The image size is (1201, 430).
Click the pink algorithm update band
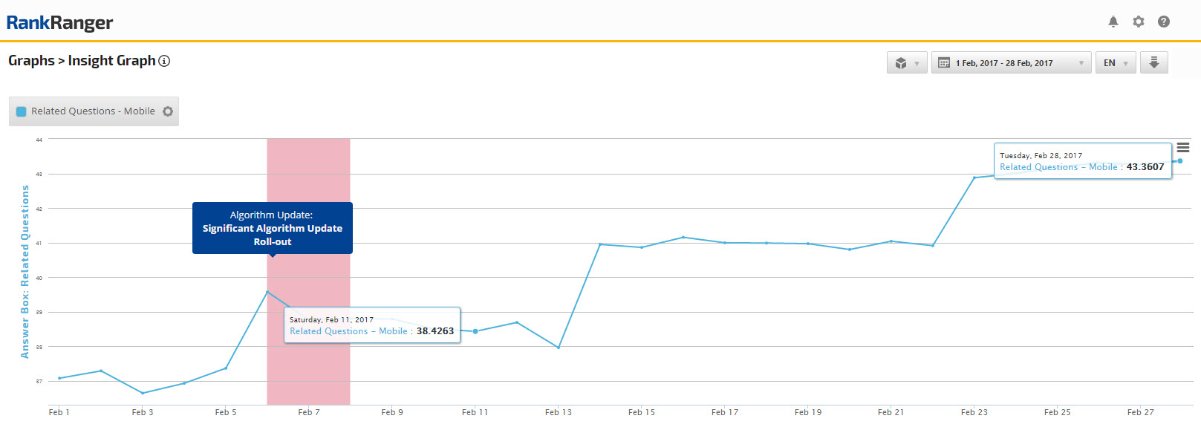[x=308, y=356]
